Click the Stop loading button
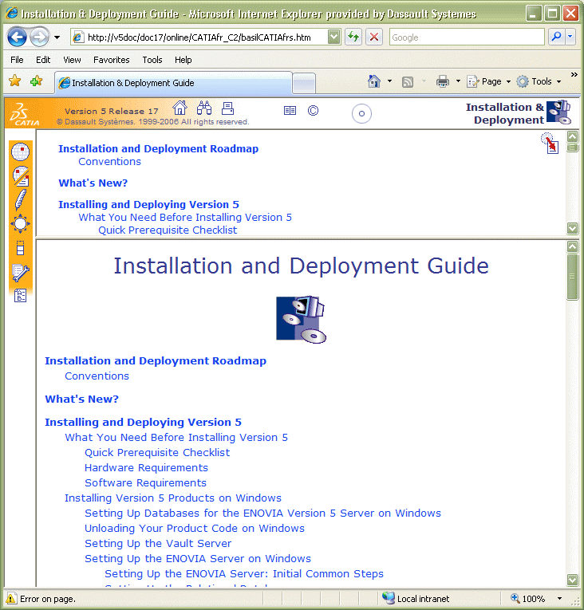The height and width of the screenshot is (610, 584). click(374, 37)
